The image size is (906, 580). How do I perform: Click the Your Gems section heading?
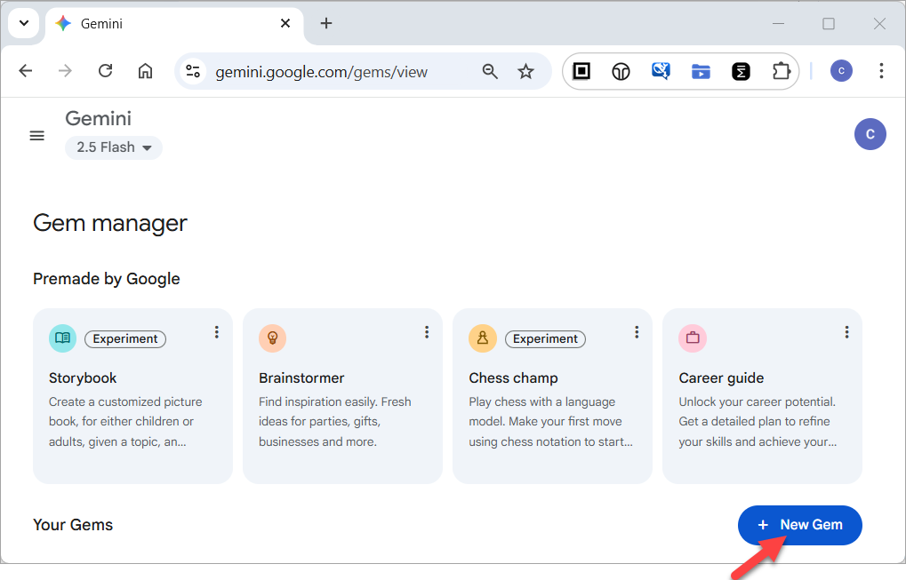[x=73, y=525]
